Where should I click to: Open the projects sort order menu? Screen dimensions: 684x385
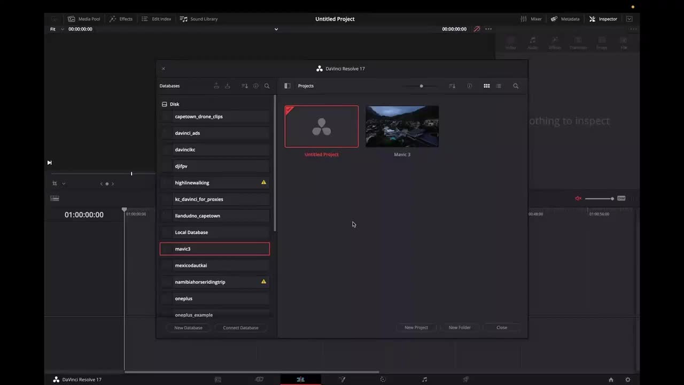click(452, 86)
